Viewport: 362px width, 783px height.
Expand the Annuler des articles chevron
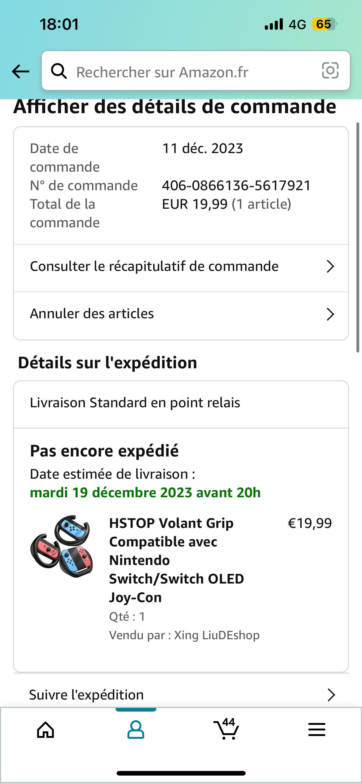[x=330, y=314]
